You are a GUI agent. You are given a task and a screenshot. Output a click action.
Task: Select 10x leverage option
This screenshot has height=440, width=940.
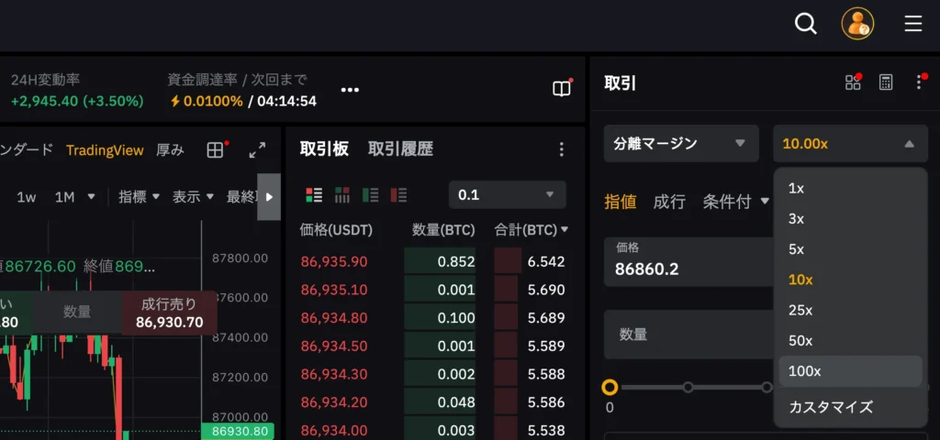pos(850,280)
